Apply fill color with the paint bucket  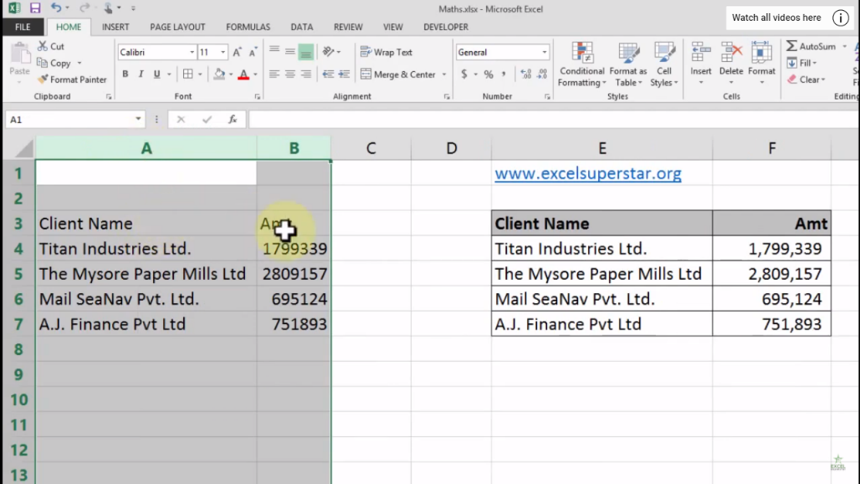click(x=219, y=74)
